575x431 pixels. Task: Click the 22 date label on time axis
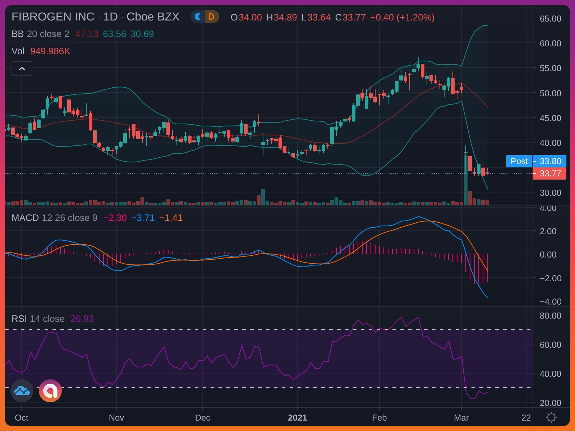(526, 418)
